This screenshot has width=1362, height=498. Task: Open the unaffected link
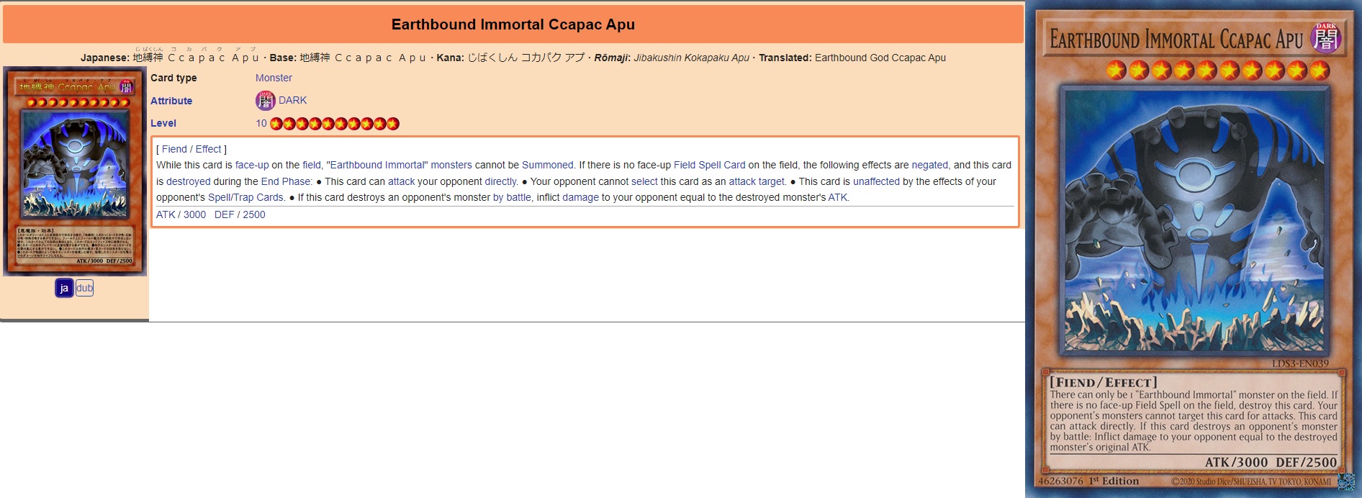pyautogui.click(x=877, y=181)
